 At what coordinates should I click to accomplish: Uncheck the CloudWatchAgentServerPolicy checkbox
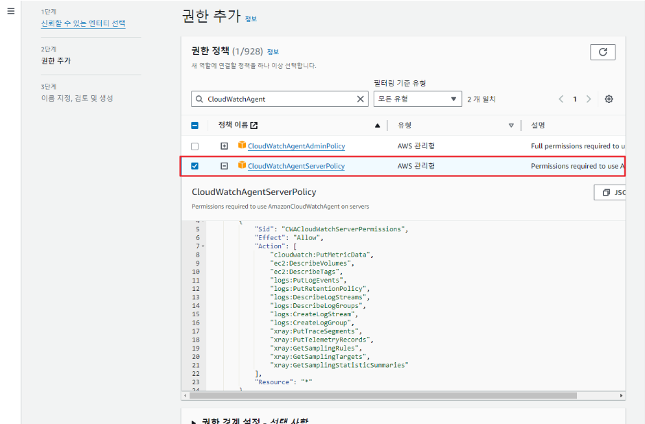point(195,166)
